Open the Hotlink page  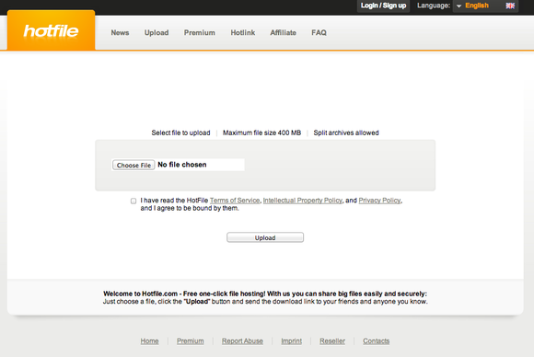243,33
